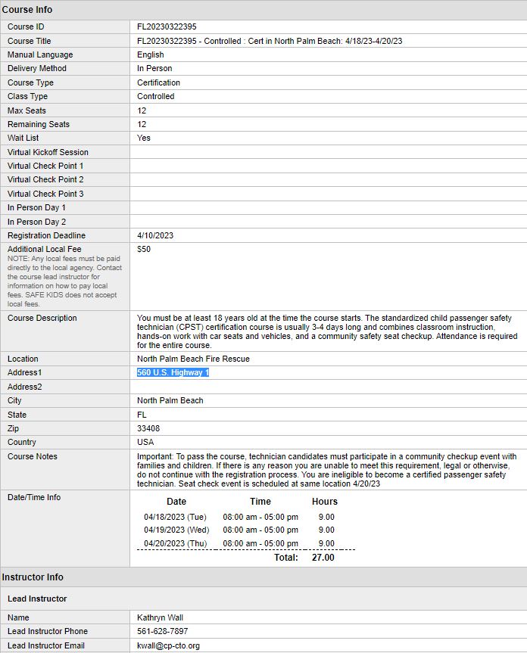
Task: Click the Virtual Check Point 3 label
Action: pos(45,194)
